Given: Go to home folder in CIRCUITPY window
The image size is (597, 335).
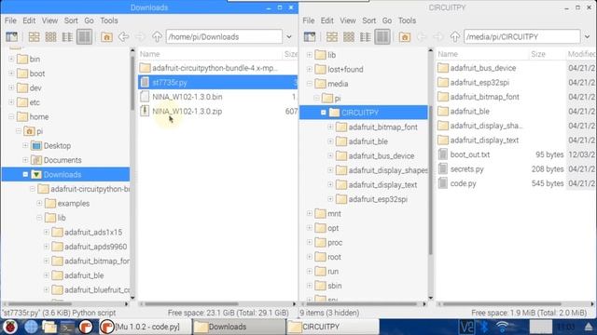Looking at the screenshot, I should click(405, 37).
